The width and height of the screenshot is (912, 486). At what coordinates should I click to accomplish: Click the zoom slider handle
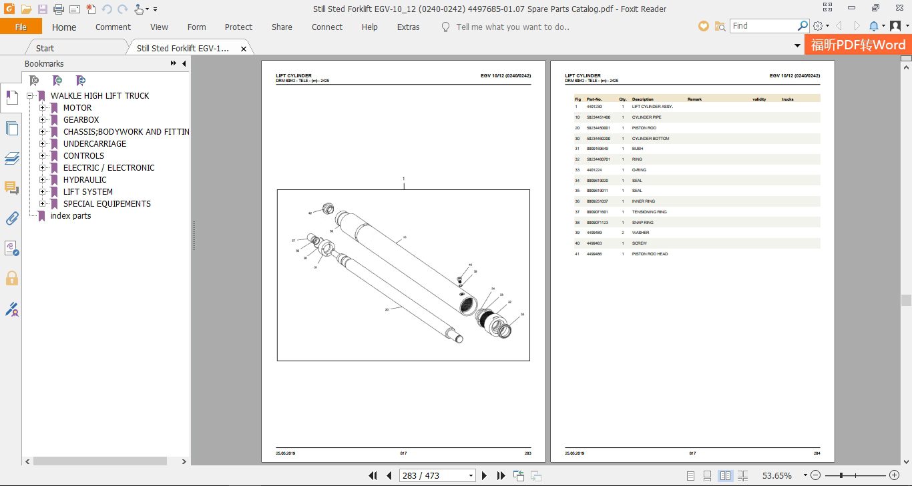[x=841, y=475]
